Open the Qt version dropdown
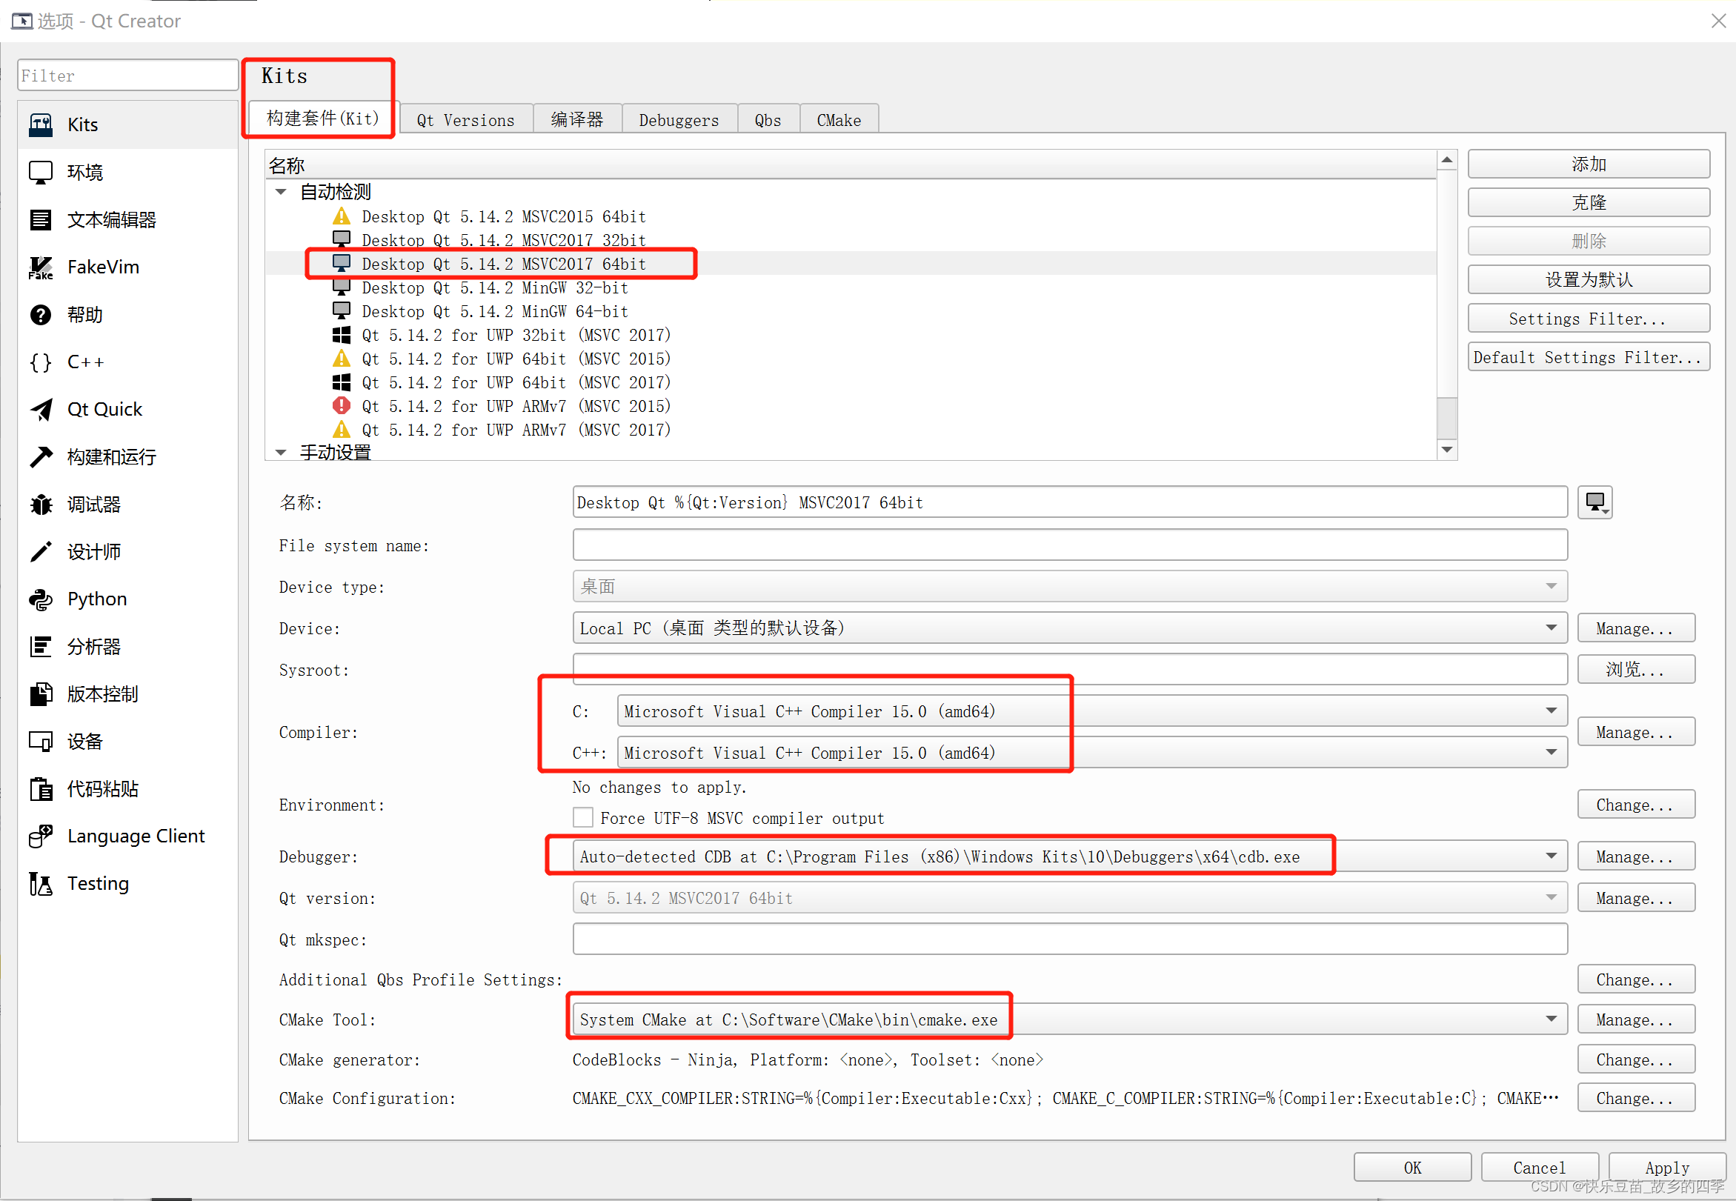This screenshot has width=1736, height=1201. pos(1069,897)
